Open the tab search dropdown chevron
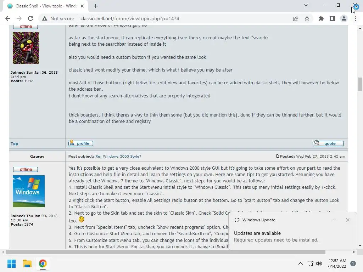This screenshot has width=363, height=272. [x=306, y=5]
